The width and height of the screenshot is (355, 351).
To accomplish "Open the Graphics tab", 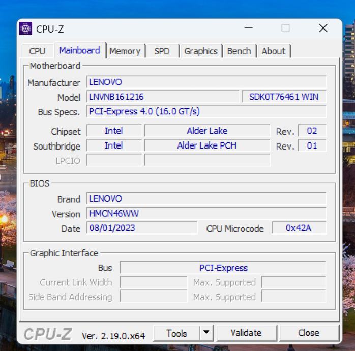I will point(201,51).
